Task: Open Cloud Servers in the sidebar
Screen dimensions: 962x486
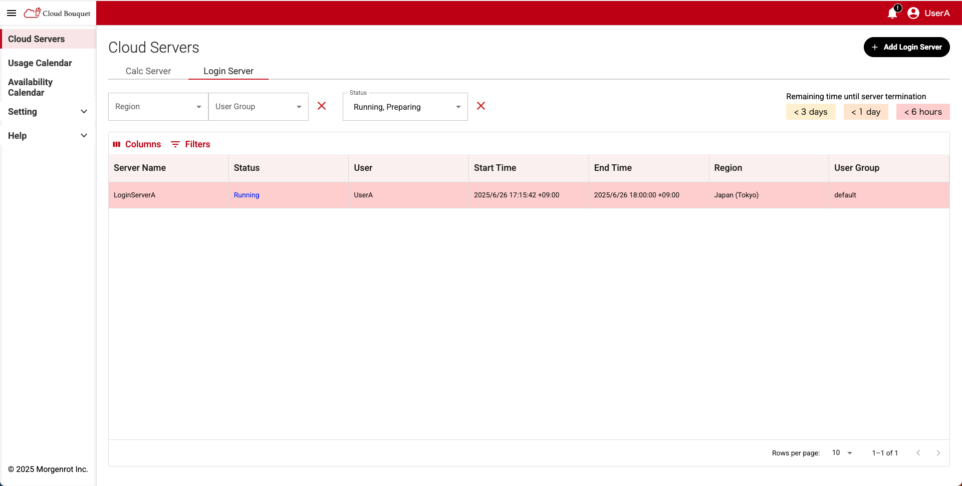Action: coord(49,39)
